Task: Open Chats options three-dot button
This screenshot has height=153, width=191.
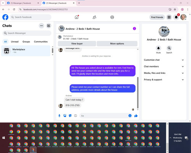Action: 41,26
